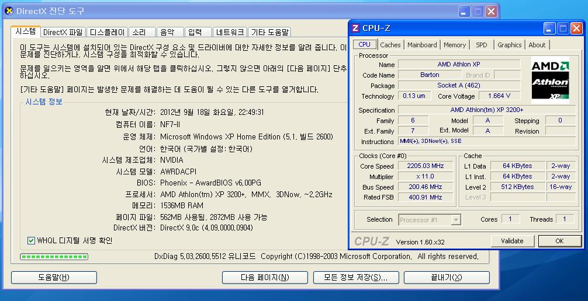Image resolution: width=588 pixels, height=301 pixels.
Task: Click the date text 2012년 9월 18일 화요일
Action: (196, 113)
